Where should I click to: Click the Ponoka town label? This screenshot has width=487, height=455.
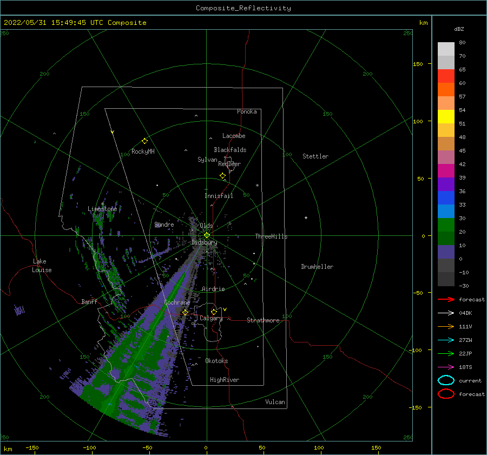247,111
